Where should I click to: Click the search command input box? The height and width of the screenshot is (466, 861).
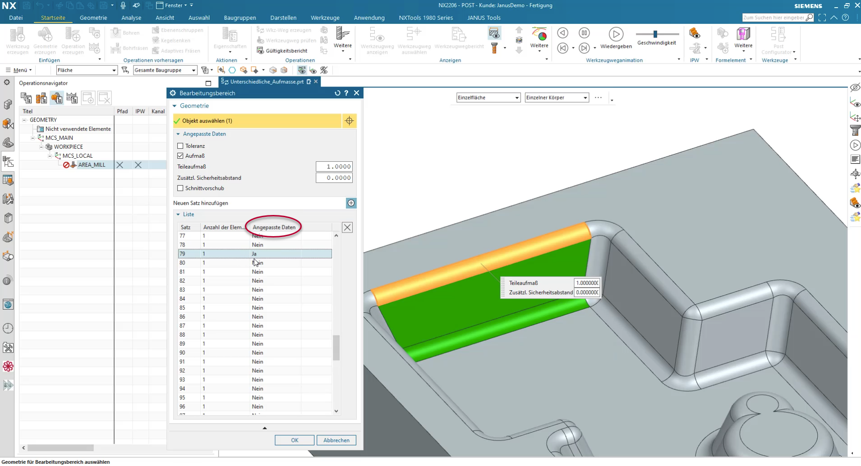pyautogui.click(x=774, y=18)
